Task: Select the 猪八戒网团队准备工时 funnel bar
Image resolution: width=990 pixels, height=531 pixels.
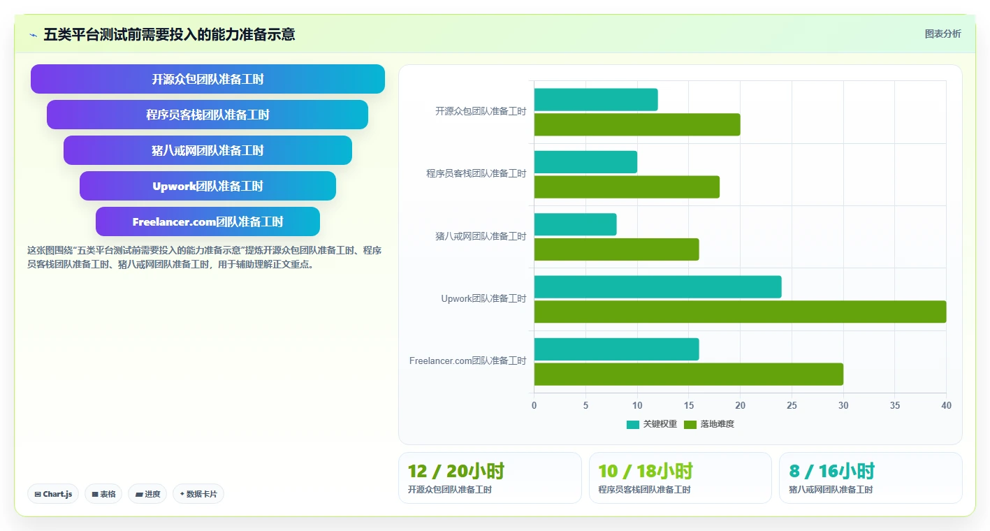Action: pyautogui.click(x=208, y=150)
